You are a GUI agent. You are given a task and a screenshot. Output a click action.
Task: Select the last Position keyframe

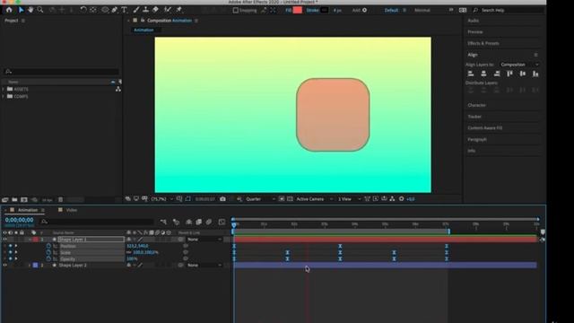click(447, 246)
